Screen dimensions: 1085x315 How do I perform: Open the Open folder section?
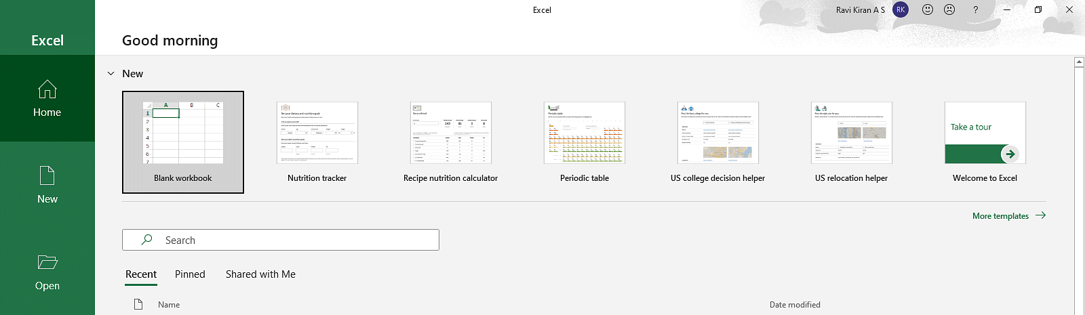tap(47, 272)
